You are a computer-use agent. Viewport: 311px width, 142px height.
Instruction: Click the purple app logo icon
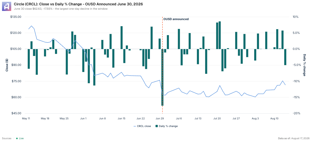pos(6,6)
